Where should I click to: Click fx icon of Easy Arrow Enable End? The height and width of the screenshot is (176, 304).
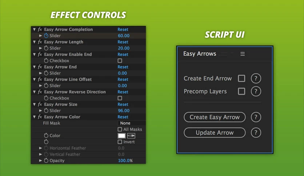[40, 54]
